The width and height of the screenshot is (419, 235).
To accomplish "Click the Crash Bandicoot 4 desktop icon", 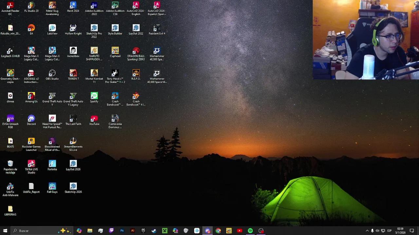I will pos(136,99).
